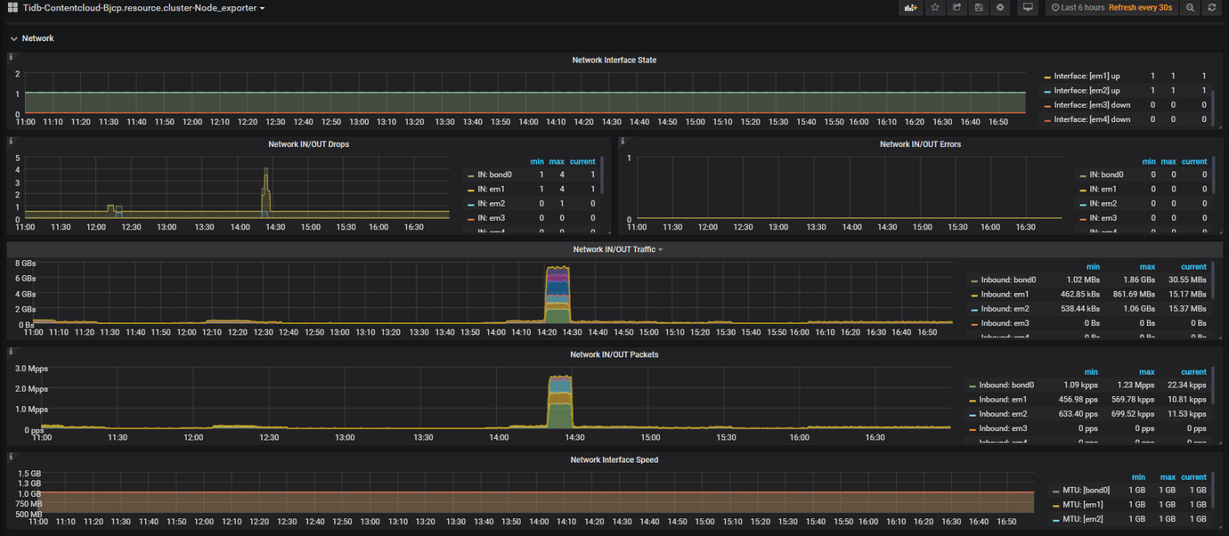Viewport: 1229px width, 536px height.
Task: Sort Network IN/OUT Drops legend by max column
Action: (x=557, y=161)
